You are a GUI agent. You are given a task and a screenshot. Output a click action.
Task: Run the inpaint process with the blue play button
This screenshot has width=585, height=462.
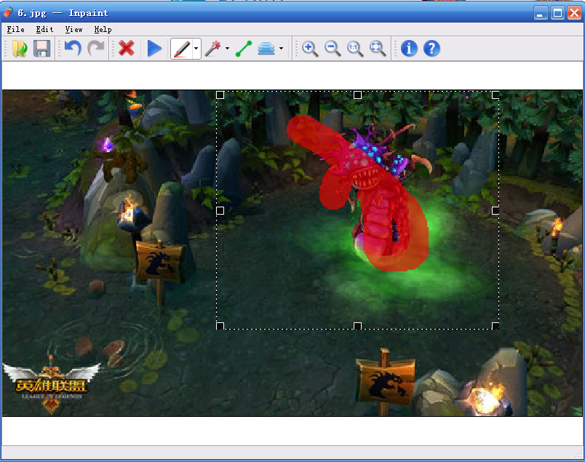pyautogui.click(x=154, y=49)
